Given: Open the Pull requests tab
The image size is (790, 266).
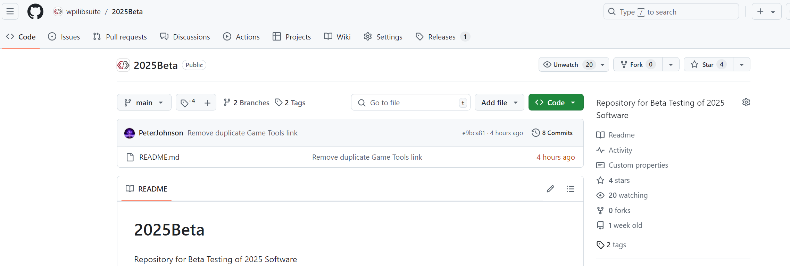Looking at the screenshot, I should click(120, 37).
